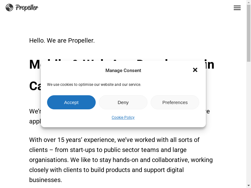This screenshot has height=188, width=251.
Task: Click the Propeller spinning logo icon
Action: coord(9,8)
